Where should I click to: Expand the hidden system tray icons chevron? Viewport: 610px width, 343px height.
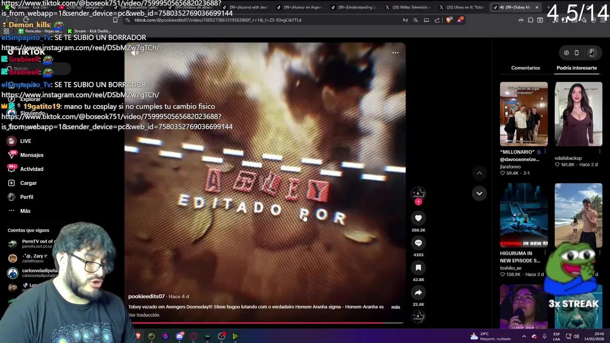[x=524, y=336]
